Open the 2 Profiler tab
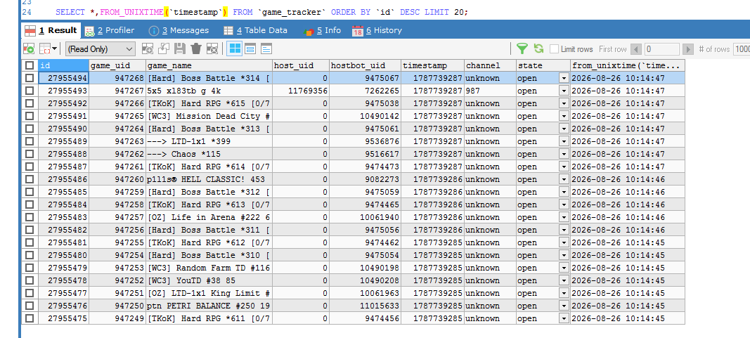Viewport: 750px width, 338px height. pos(110,31)
